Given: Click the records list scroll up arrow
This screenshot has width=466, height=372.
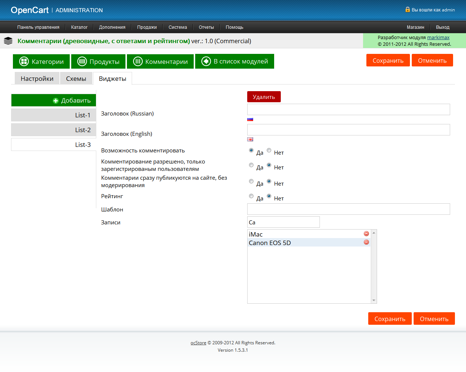Looking at the screenshot, I should pos(374,233).
